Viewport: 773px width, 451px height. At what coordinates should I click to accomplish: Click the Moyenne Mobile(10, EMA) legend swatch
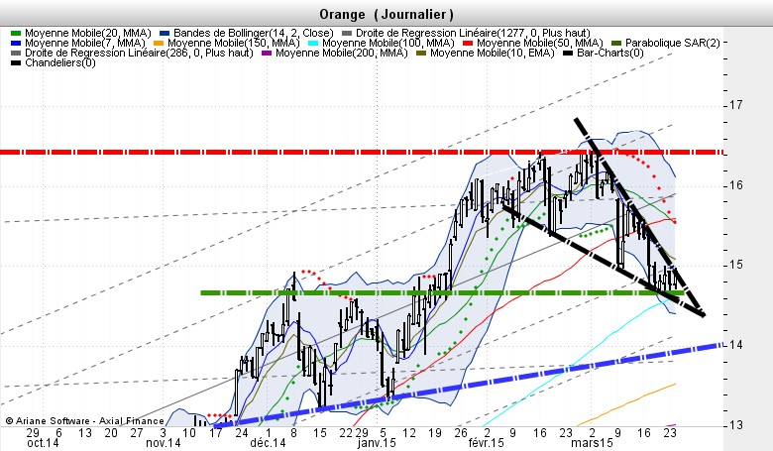tap(421, 54)
